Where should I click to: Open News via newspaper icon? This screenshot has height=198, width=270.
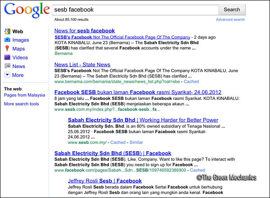click(x=7, y=66)
